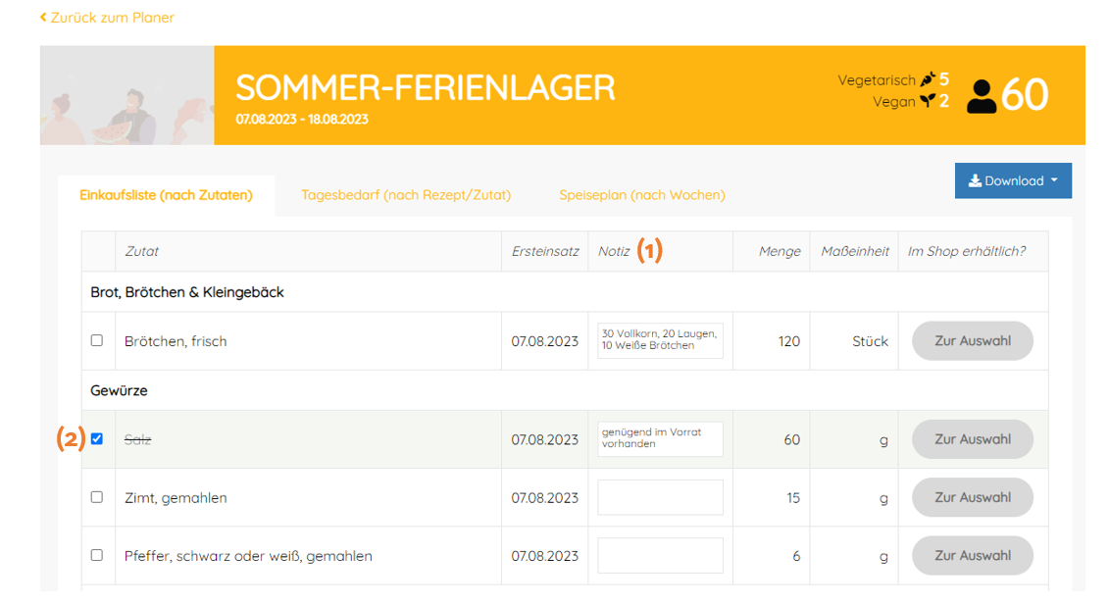Click Zur Auswahl for Pfeffer row
This screenshot has width=1109, height=606.
point(972,555)
